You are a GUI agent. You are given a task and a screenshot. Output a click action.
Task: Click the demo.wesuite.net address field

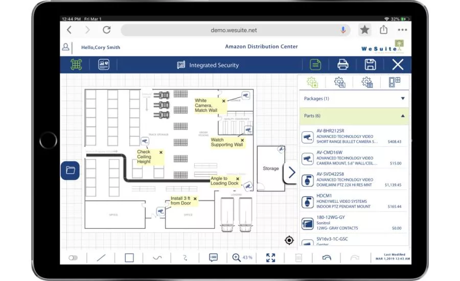click(236, 30)
